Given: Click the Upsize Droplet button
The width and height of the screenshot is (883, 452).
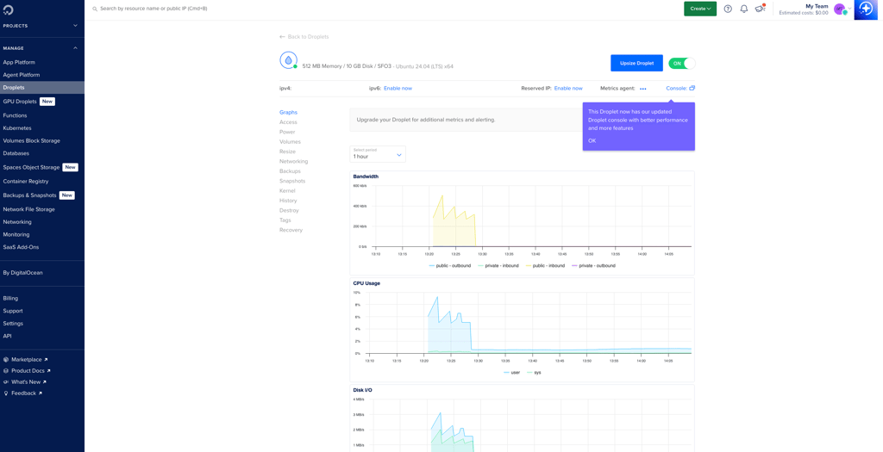Looking at the screenshot, I should [636, 63].
